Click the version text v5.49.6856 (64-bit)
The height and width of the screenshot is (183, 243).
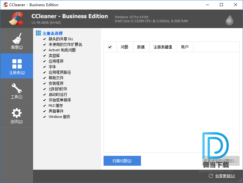46,23
